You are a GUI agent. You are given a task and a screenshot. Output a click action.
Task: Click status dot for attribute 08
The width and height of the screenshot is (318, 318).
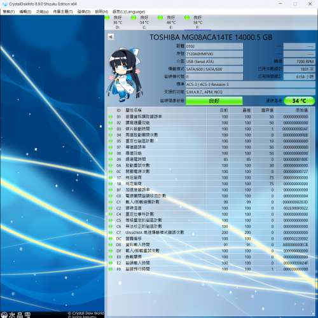click(x=111, y=153)
